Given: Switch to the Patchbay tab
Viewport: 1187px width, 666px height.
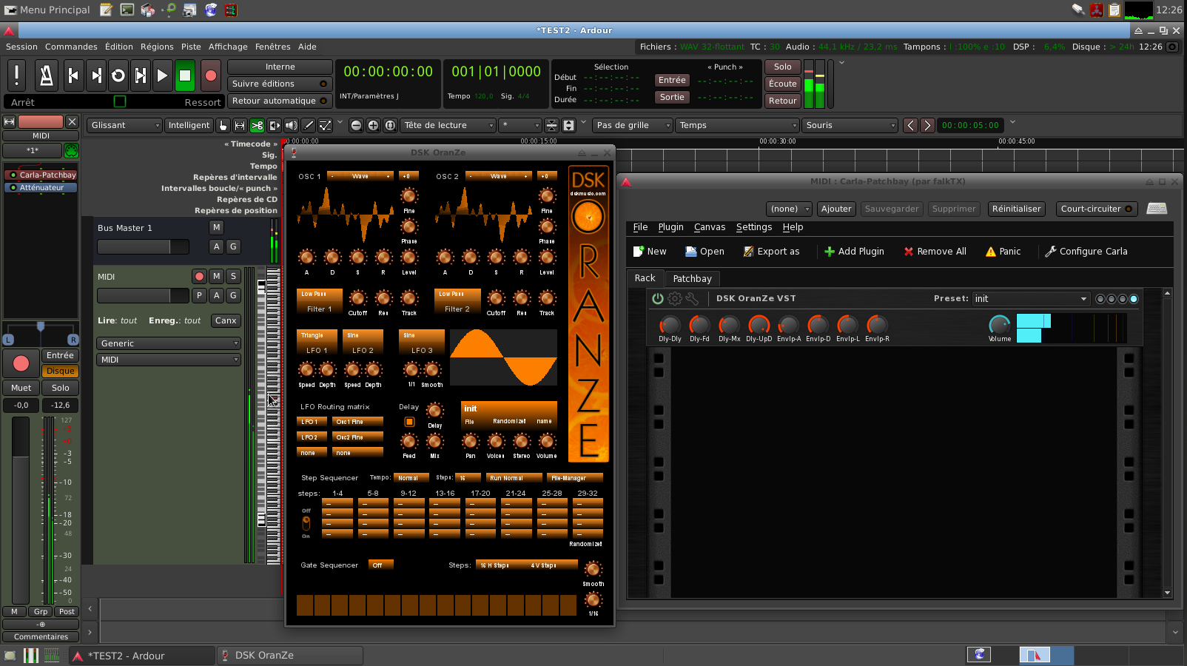Looking at the screenshot, I should (692, 279).
